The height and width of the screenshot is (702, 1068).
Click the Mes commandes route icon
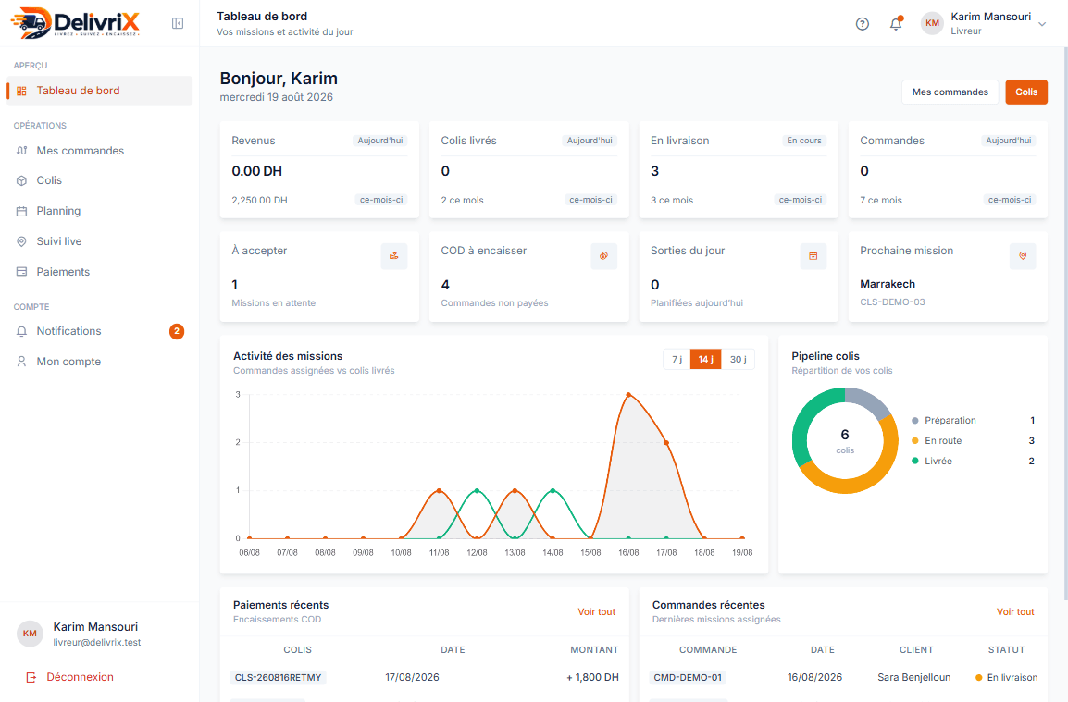coord(22,151)
